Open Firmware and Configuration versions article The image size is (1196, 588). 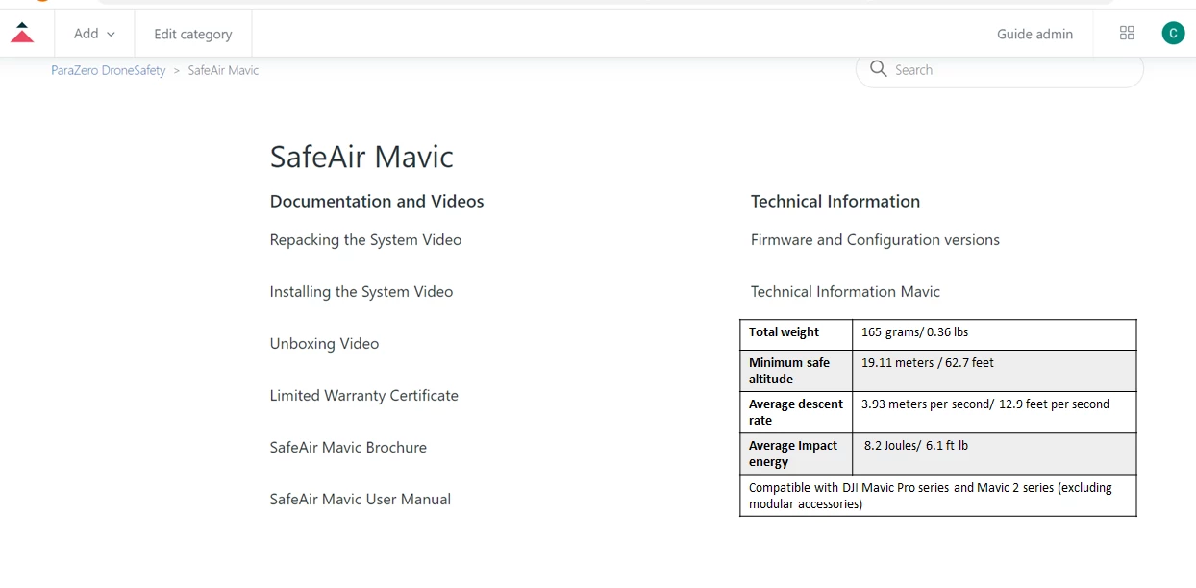pyautogui.click(x=875, y=239)
